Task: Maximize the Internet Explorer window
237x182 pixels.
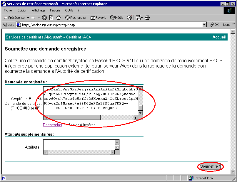Action: click(x=228, y=4)
